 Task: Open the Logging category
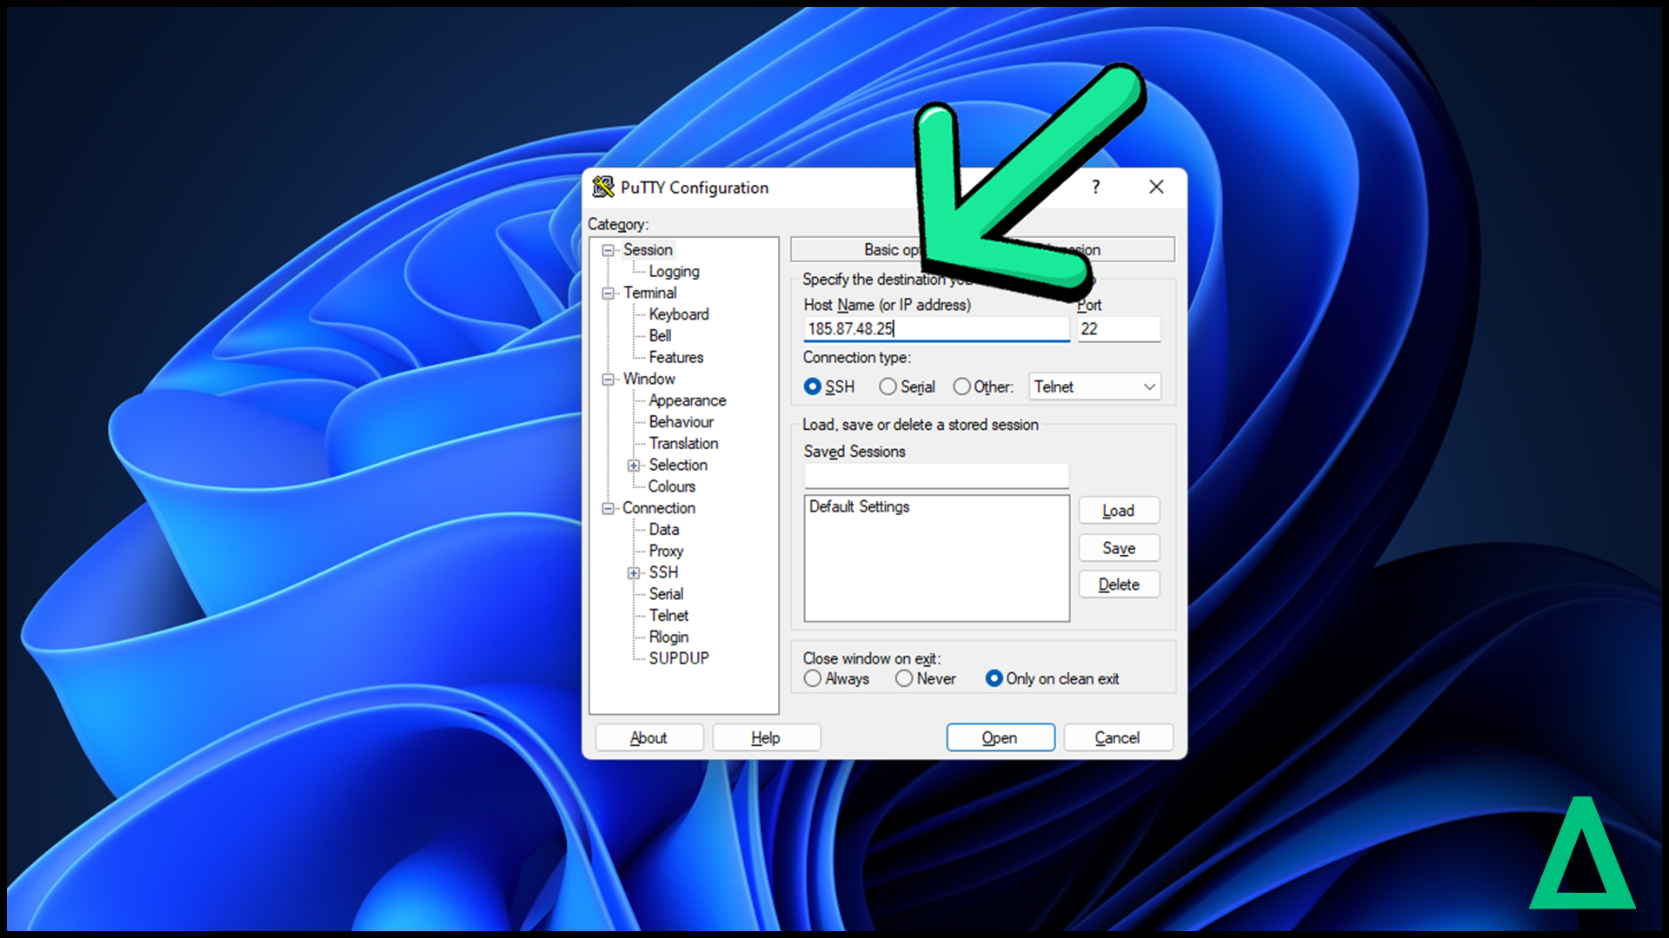click(x=674, y=272)
